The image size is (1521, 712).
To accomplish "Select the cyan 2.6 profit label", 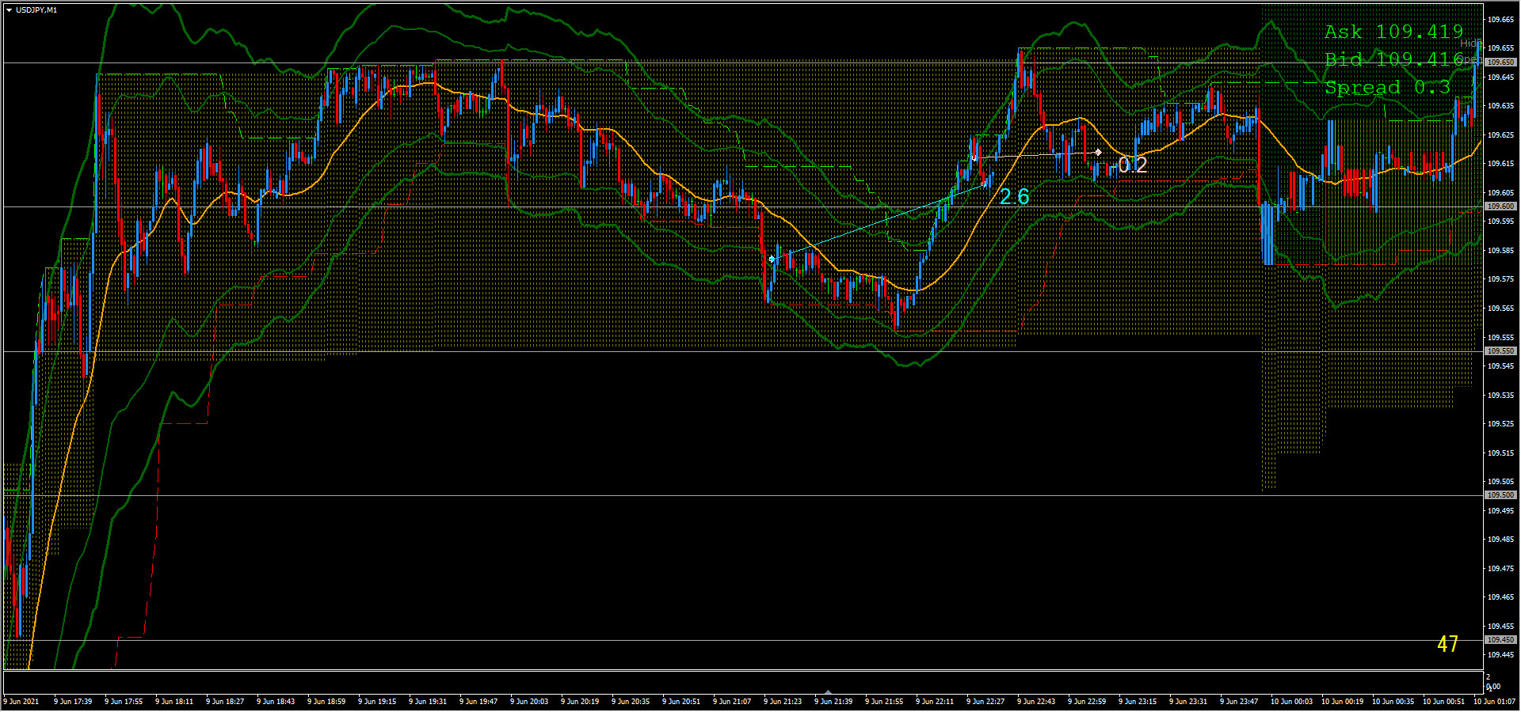I will tap(1014, 197).
